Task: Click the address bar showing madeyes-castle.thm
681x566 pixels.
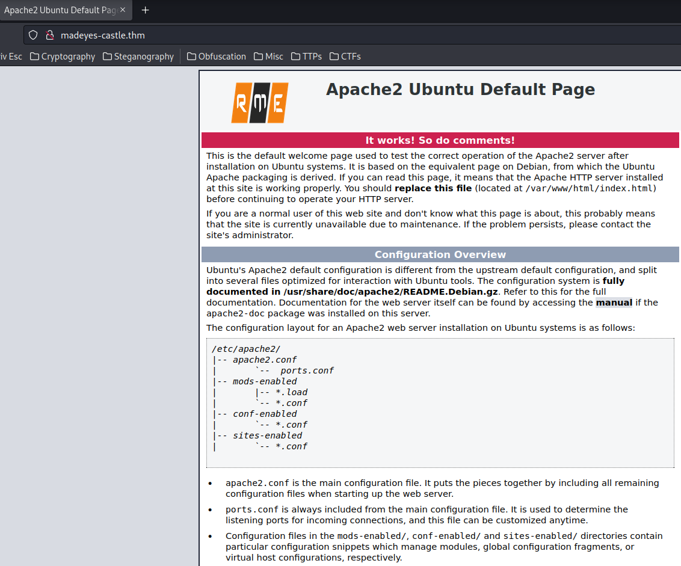Action: (x=352, y=35)
